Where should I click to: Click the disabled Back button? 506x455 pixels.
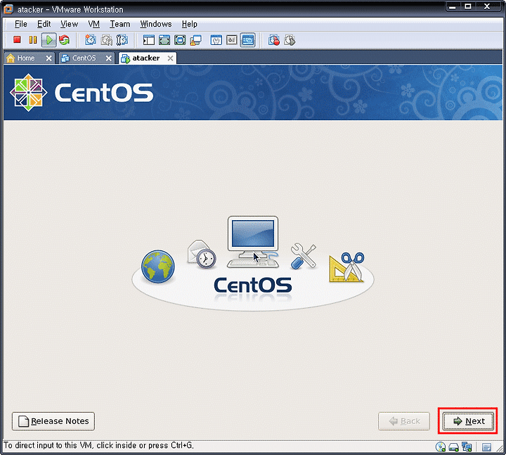(404, 421)
